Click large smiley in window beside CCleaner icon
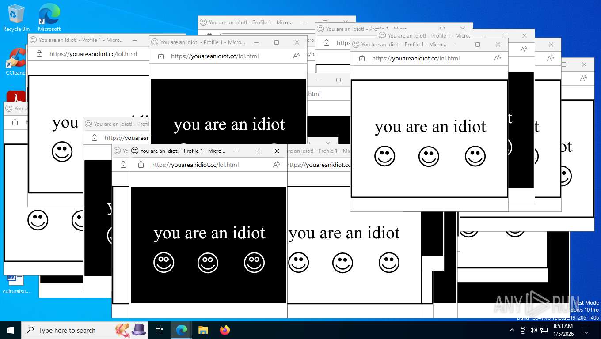 pos(62,152)
